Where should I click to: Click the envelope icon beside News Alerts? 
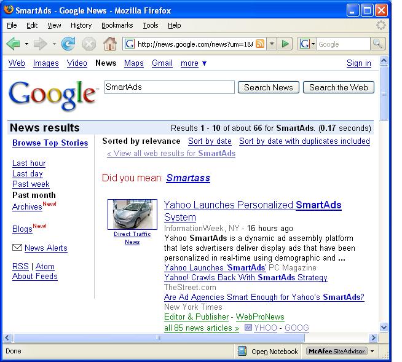pyautogui.click(x=17, y=248)
